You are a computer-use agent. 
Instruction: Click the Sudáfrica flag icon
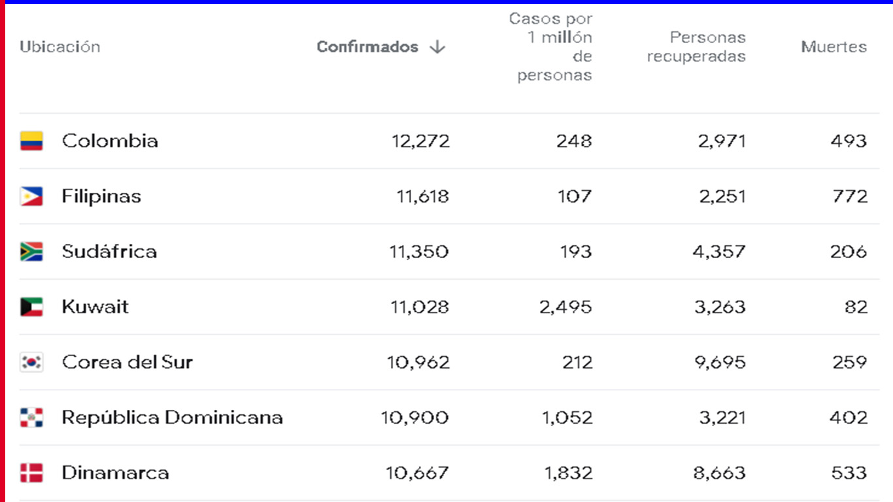point(31,252)
